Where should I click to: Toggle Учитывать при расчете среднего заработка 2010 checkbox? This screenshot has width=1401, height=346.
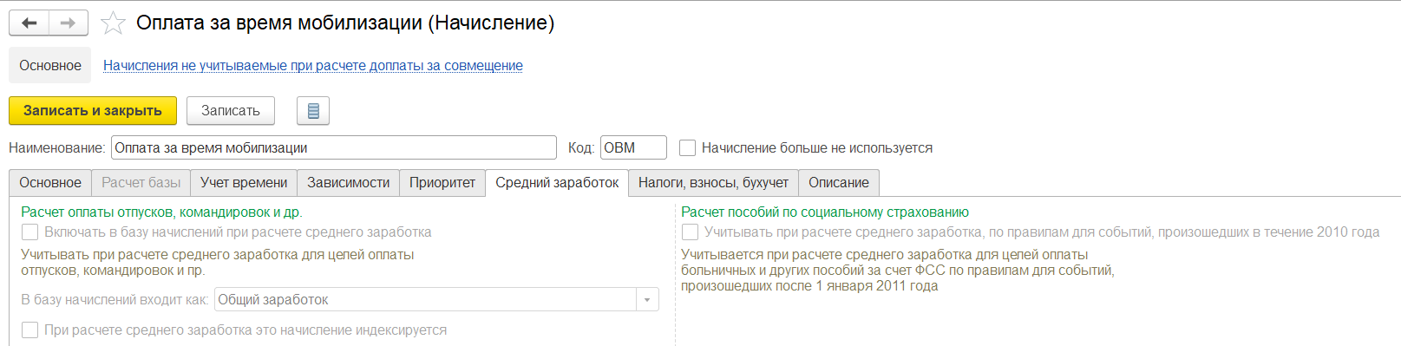[691, 232]
